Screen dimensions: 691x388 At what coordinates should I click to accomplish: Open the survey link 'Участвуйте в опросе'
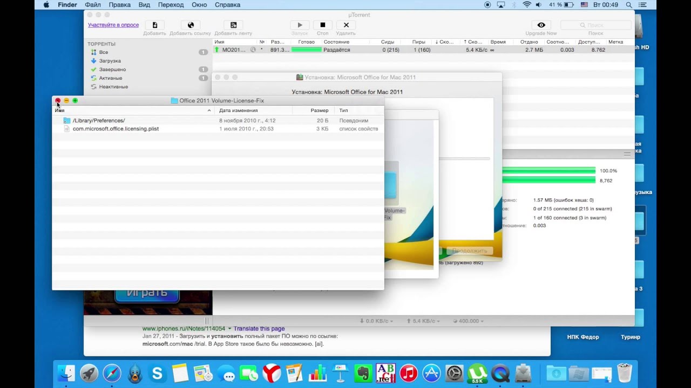(113, 25)
